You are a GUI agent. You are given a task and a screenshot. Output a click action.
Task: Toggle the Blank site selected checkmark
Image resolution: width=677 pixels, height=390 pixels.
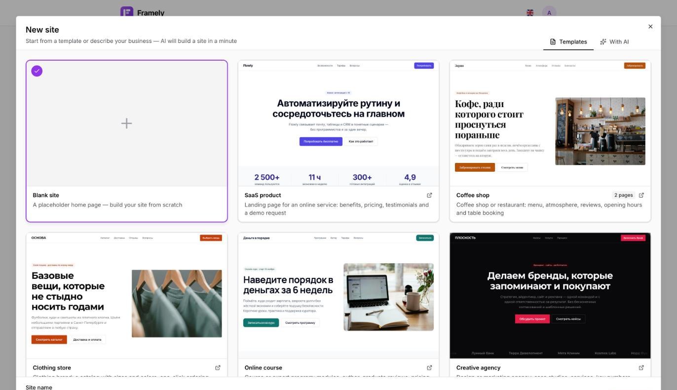pos(37,71)
